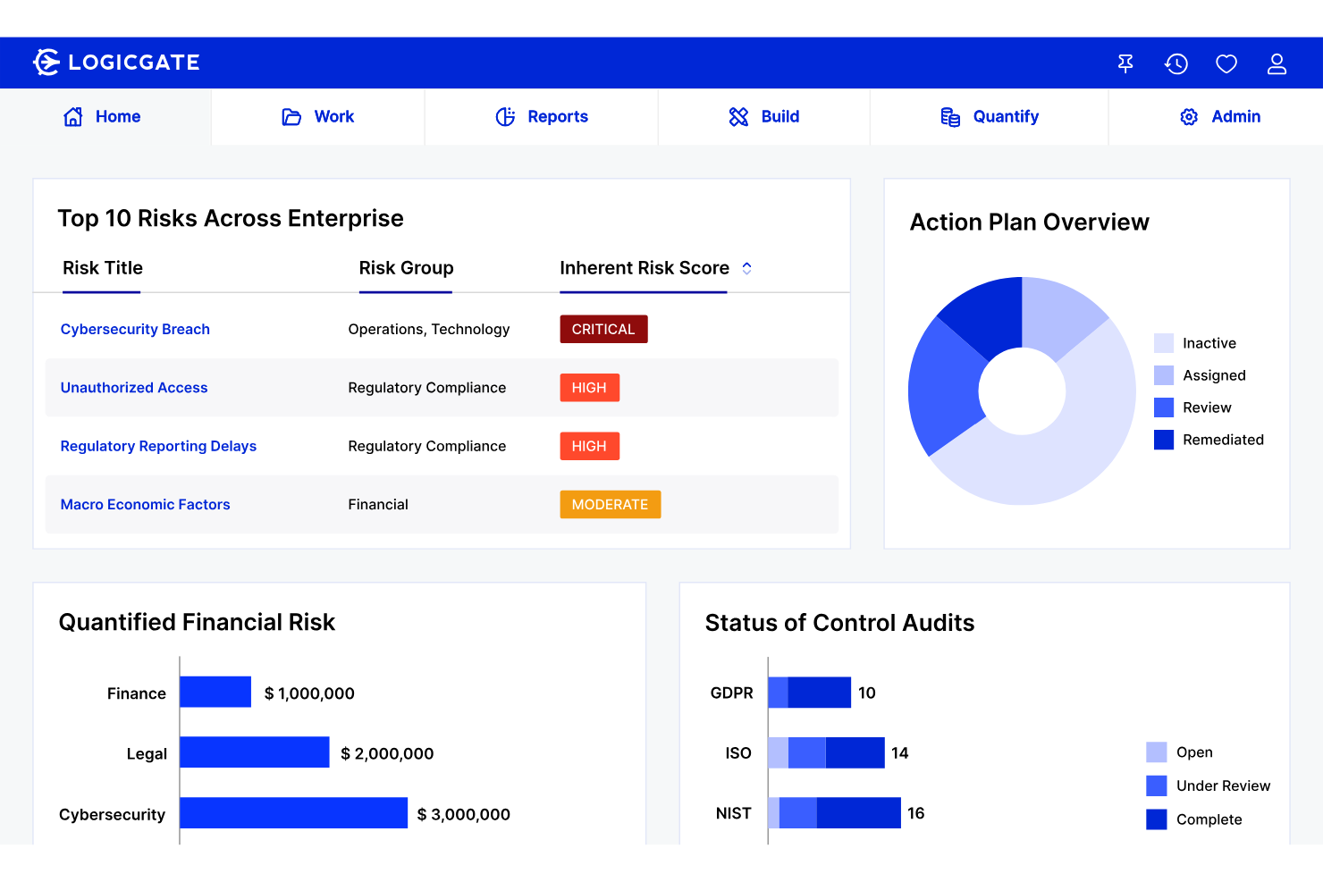
Task: Sort by Risk Title column header
Action: pos(103,268)
